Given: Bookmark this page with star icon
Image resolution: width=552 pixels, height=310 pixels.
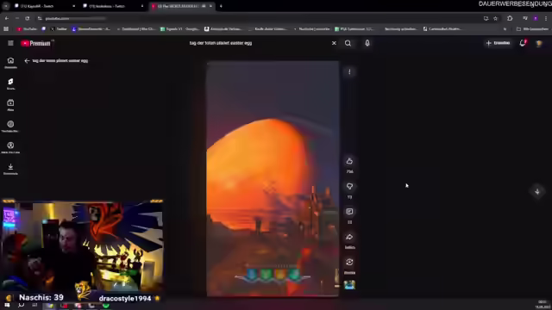Looking at the screenshot, I should pyautogui.click(x=495, y=18).
